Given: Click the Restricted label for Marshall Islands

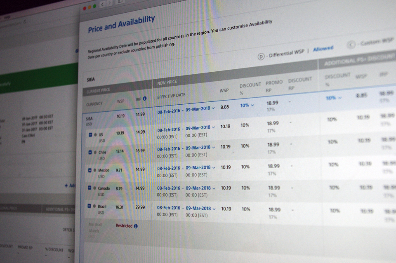Looking at the screenshot, I should pos(124,225).
